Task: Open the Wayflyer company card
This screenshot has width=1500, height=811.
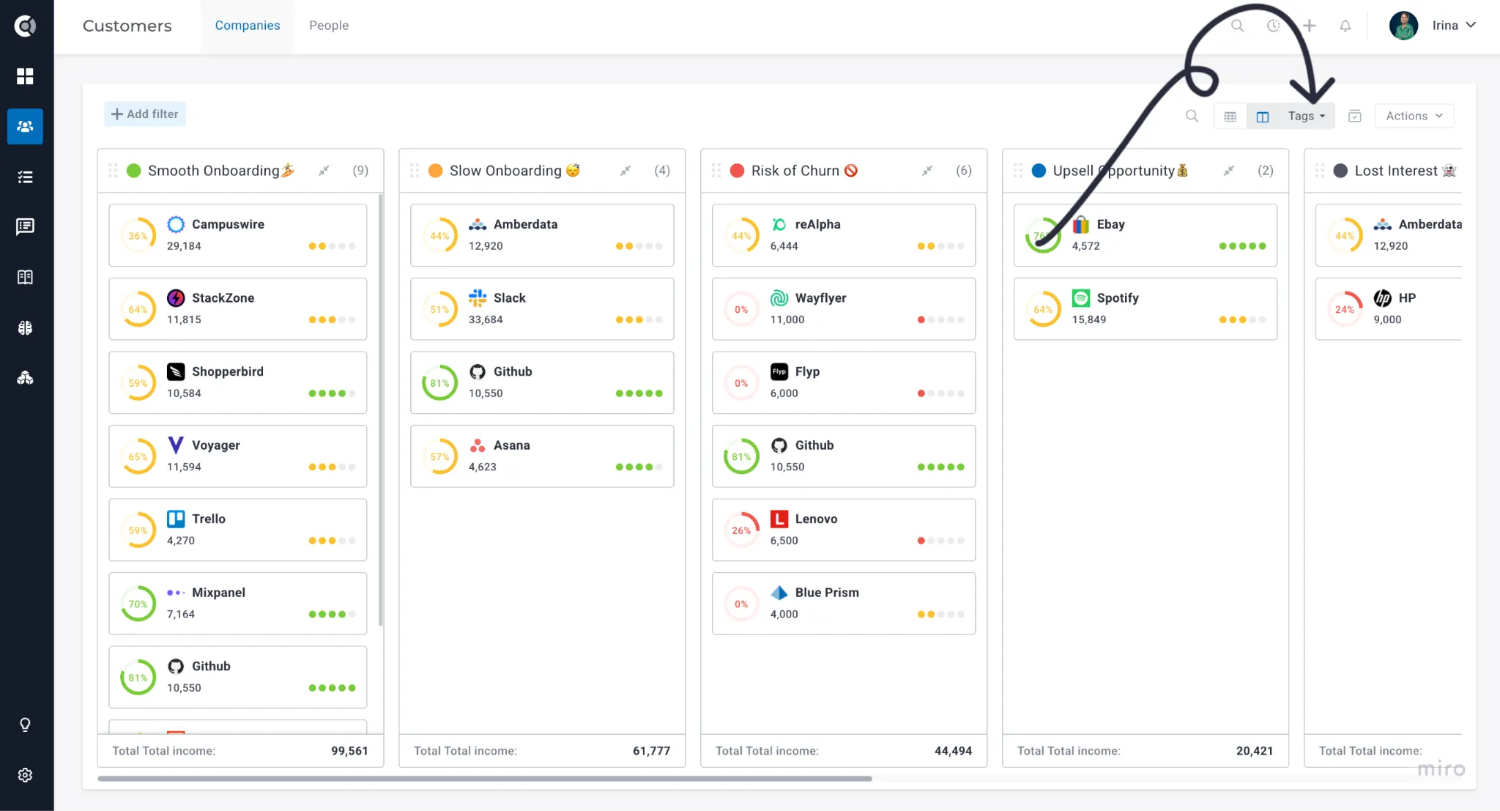Action: coord(844,308)
